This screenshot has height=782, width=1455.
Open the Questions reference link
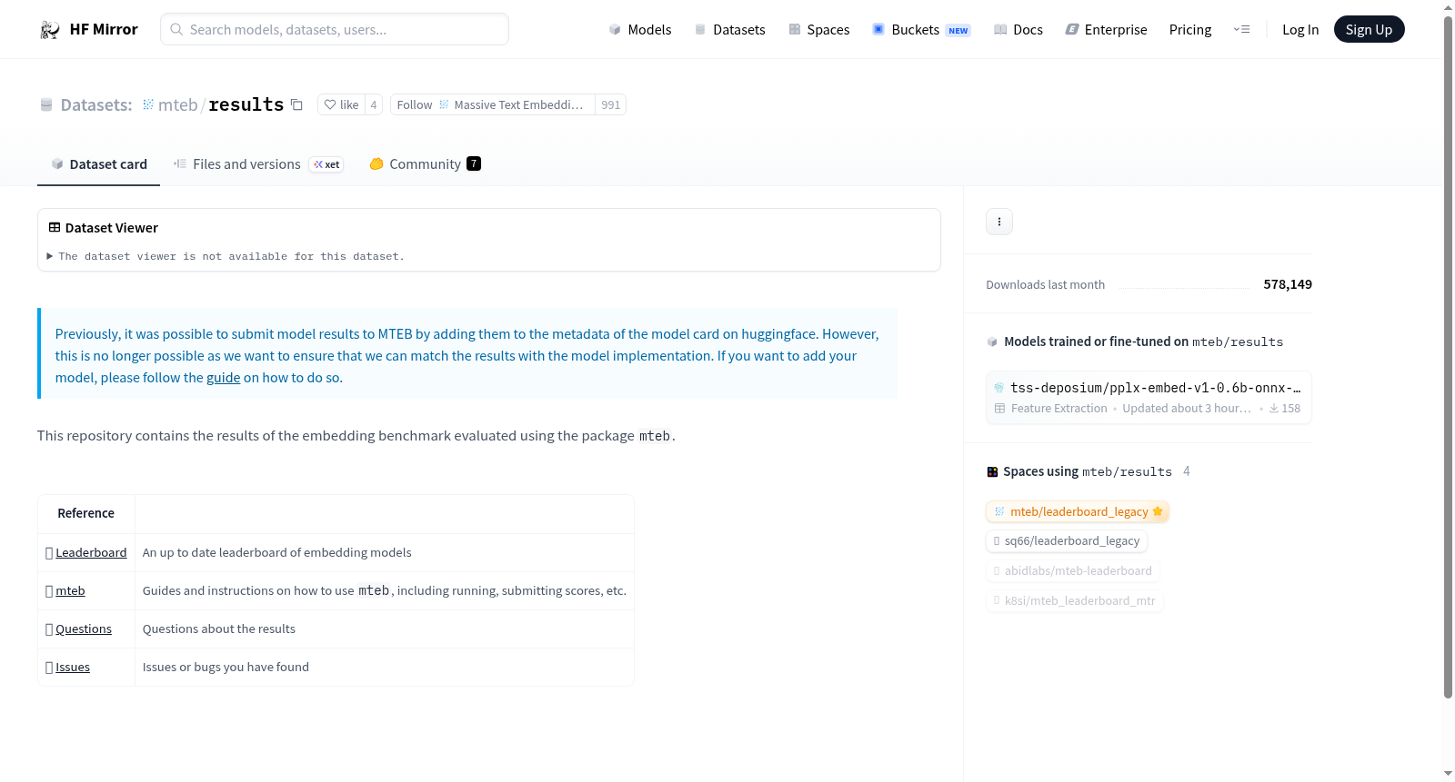pyautogui.click(x=84, y=629)
